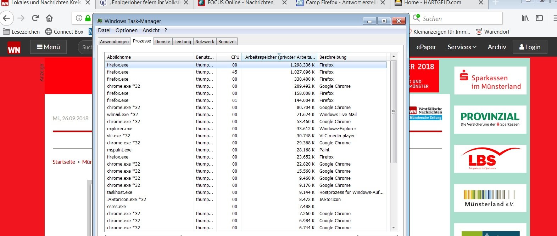
Task: Click the Login button on website
Action: (x=530, y=47)
